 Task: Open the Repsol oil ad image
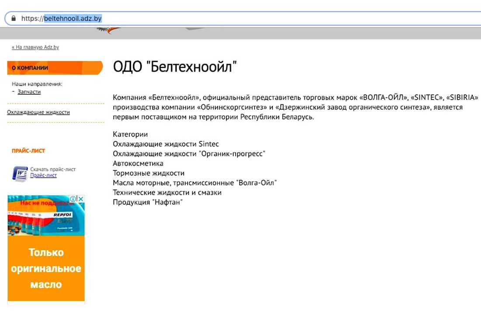click(x=46, y=216)
